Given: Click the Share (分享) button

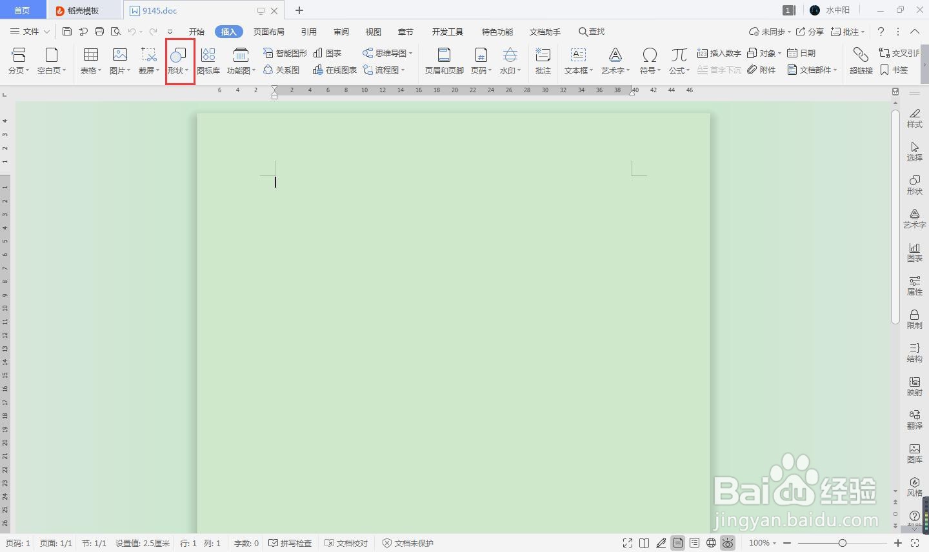Looking at the screenshot, I should (810, 31).
